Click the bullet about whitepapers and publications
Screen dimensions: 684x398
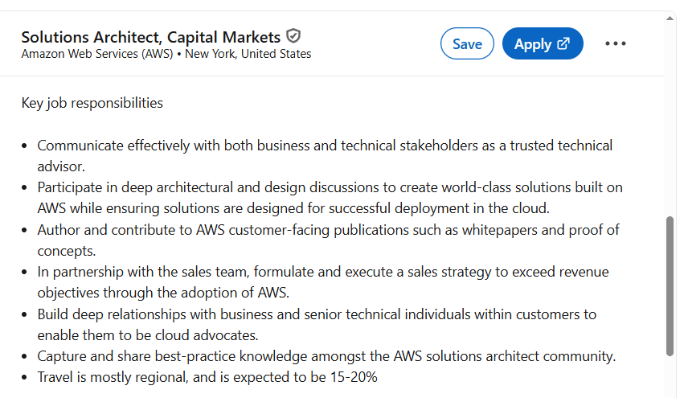pos(328,230)
